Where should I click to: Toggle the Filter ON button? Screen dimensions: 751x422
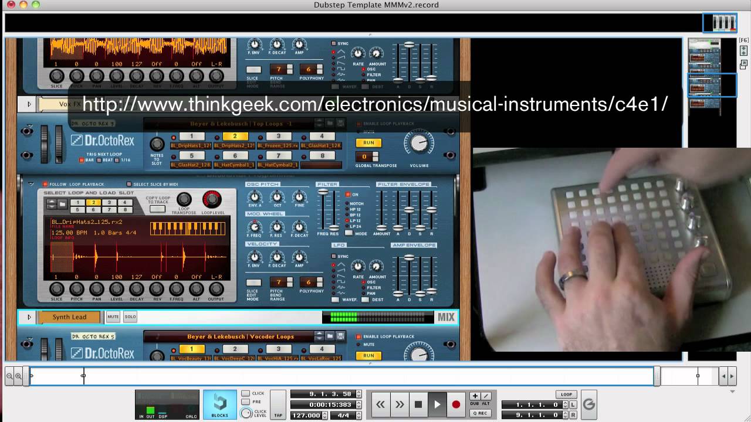tap(349, 195)
